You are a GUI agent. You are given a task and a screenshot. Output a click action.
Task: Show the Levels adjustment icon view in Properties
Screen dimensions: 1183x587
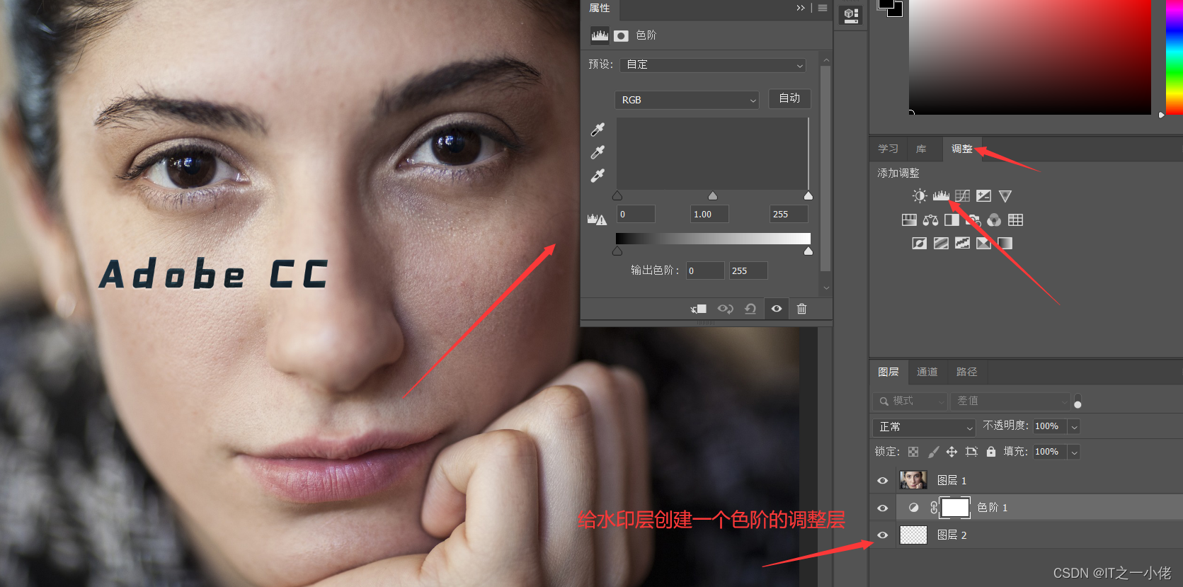pyautogui.click(x=600, y=35)
